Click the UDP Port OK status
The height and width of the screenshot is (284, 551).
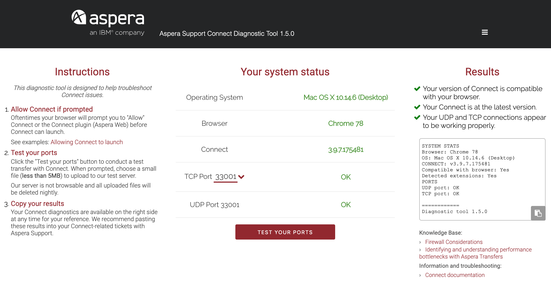346,205
